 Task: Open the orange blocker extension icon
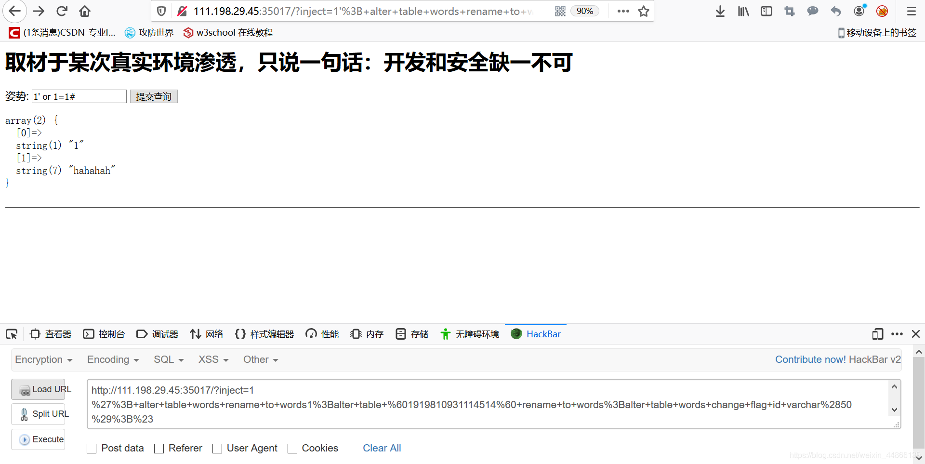[x=882, y=11]
